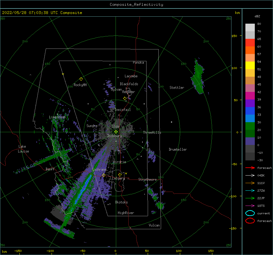Click the HighRiver label
The image size is (273, 255).
click(x=126, y=213)
